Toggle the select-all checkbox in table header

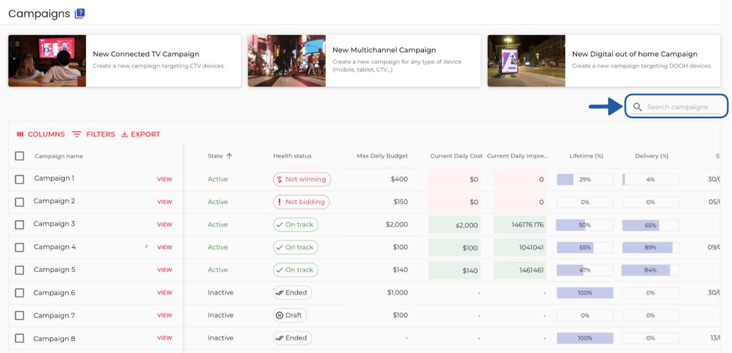click(x=19, y=156)
